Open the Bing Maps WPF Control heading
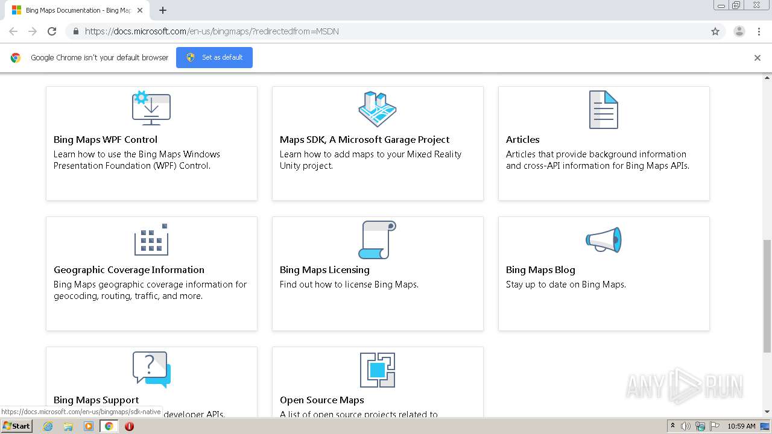Screen dimensions: 772x434 pos(106,140)
